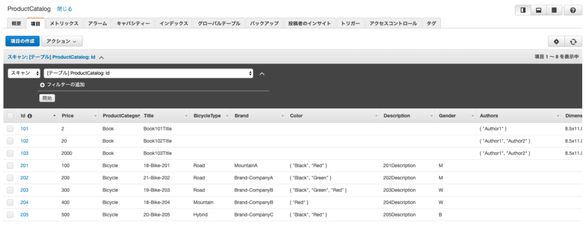Open the BicycleType column dropdown arrow
Image resolution: width=587 pixels, height=233 pixels.
point(227,116)
